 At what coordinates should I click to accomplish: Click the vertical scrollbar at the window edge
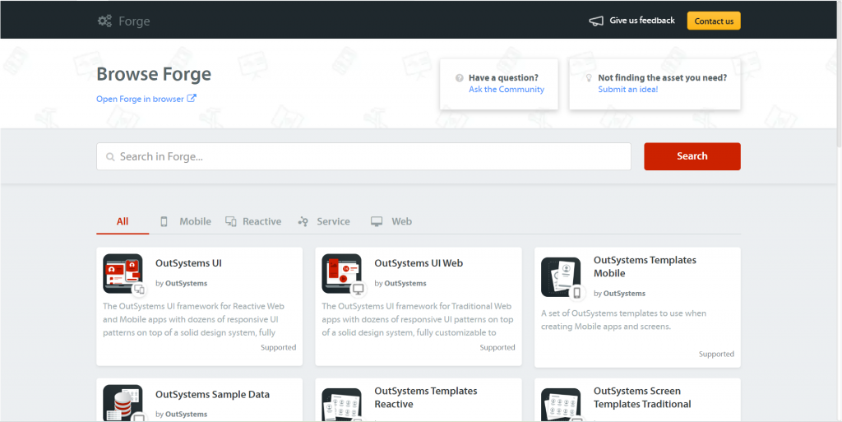coord(839,73)
